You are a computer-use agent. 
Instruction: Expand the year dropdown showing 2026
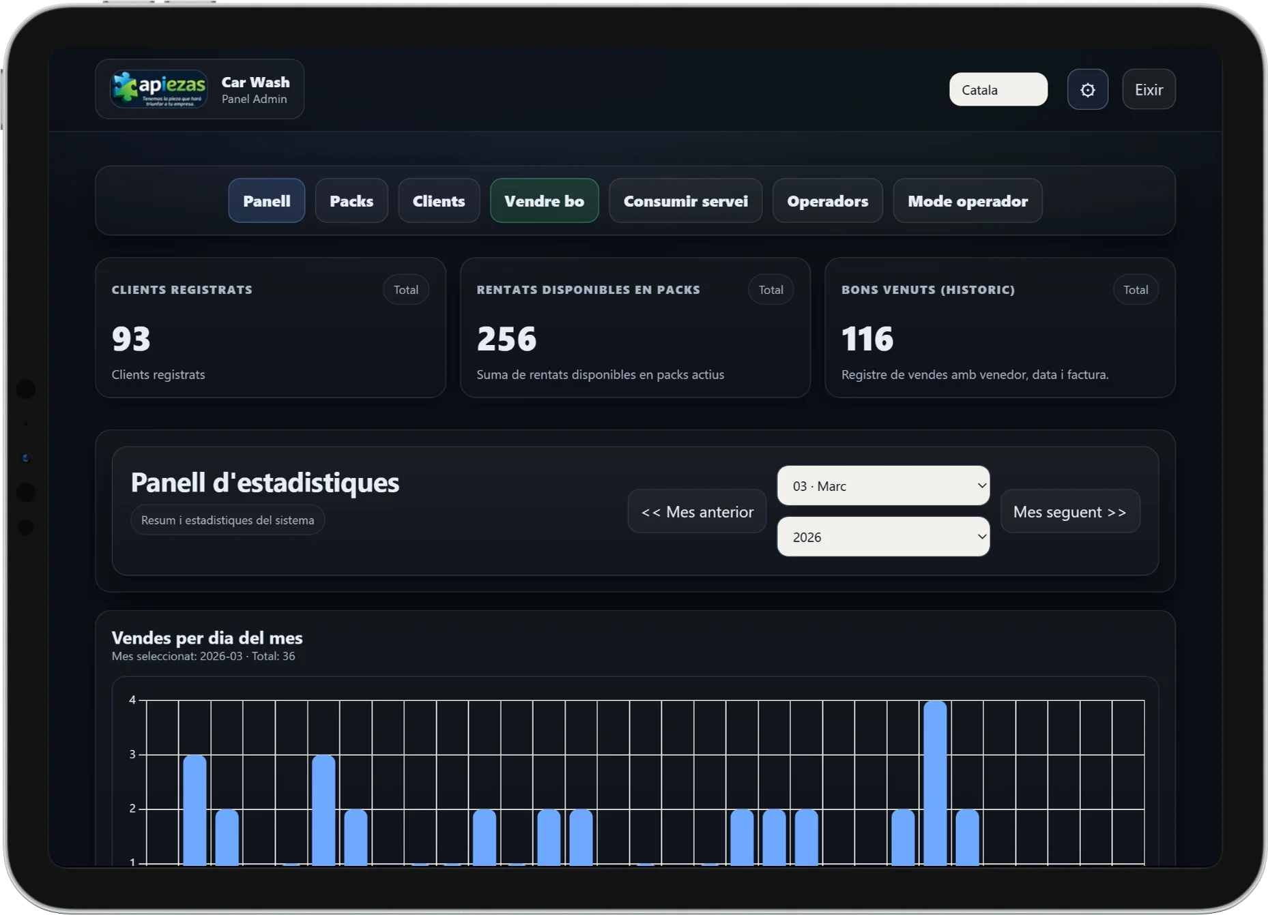[x=883, y=537]
